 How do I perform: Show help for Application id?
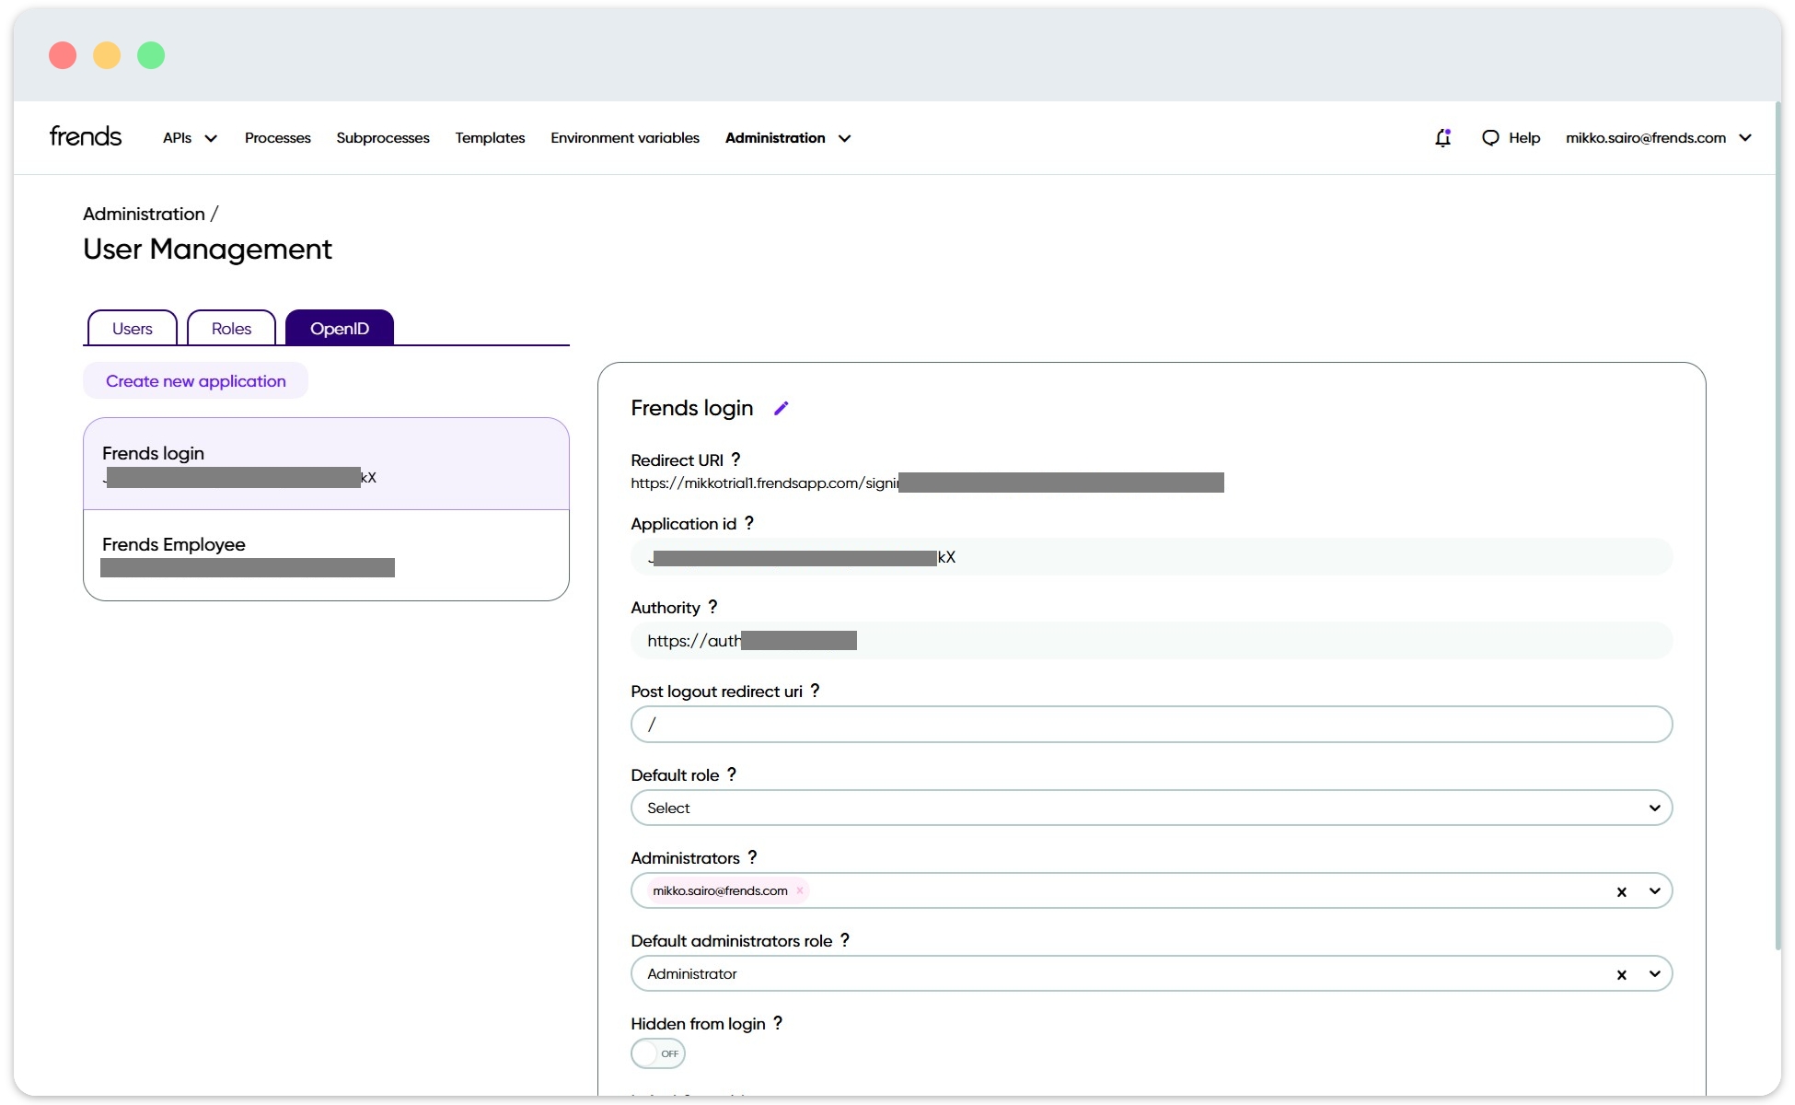coord(750,522)
